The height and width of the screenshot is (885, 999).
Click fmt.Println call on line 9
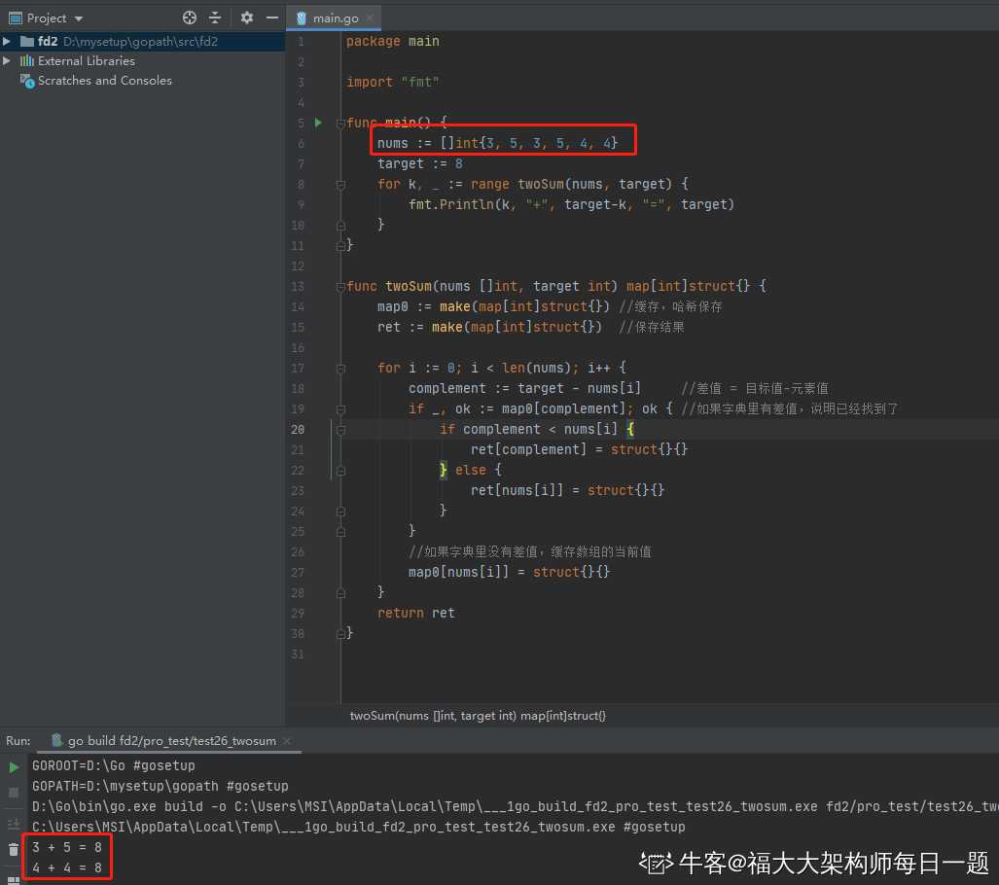click(x=572, y=204)
